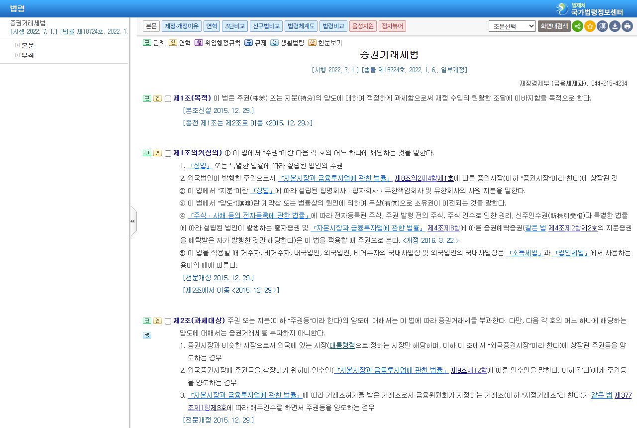Open the 3단비교 tab
This screenshot has height=428, width=637.
click(x=235, y=26)
